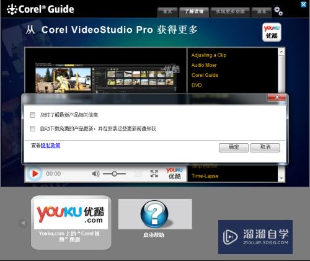Click the volume slider knob in the player

click(x=114, y=174)
